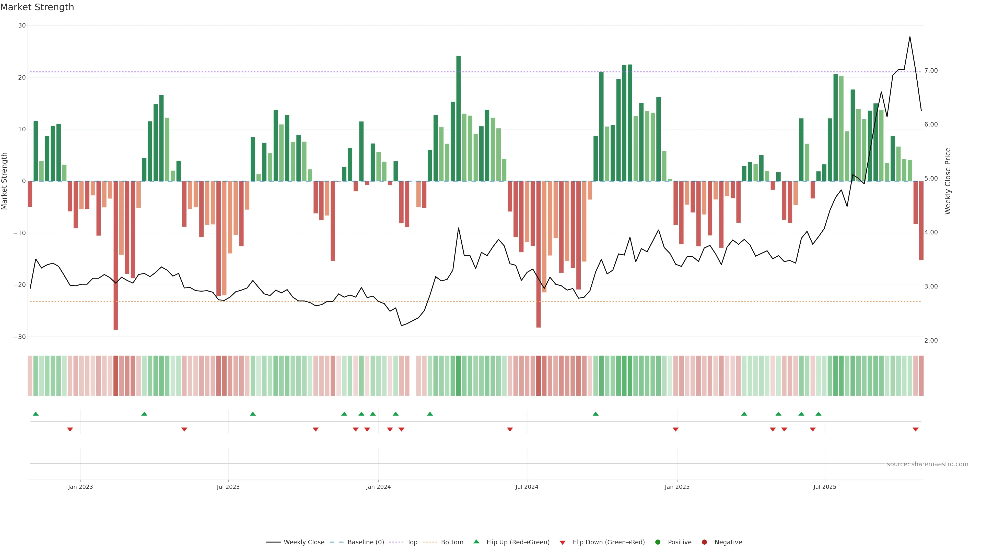The height and width of the screenshot is (551, 981).
Task: Click the red Negative circle legend icon
Action: (x=704, y=542)
